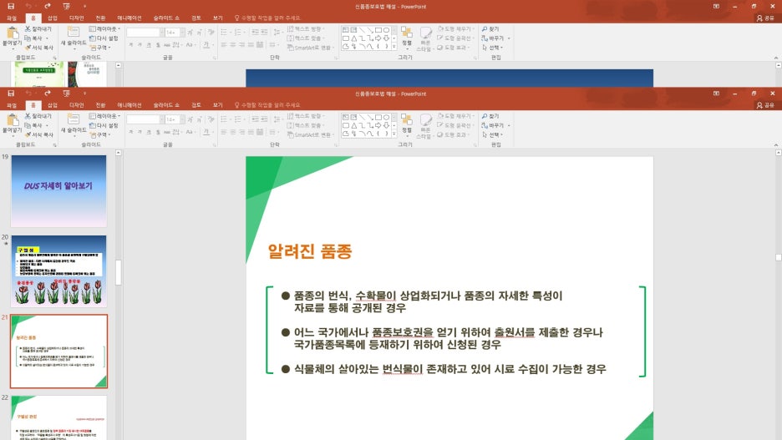Open Layout (레이아웃) dropdown in the front window
Screen dimensions: 782x440
tap(104, 116)
